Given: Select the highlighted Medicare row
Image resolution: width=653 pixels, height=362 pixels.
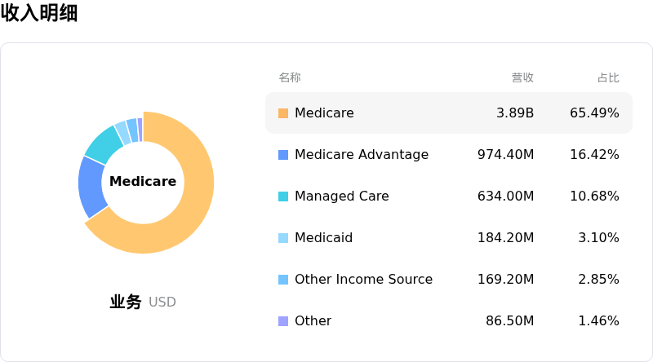Looking at the screenshot, I should tap(448, 113).
